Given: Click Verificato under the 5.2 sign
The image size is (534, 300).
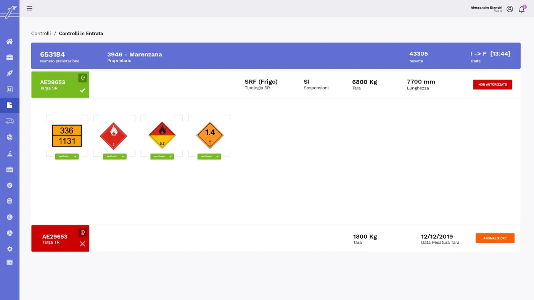Looking at the screenshot, I should coord(162,156).
